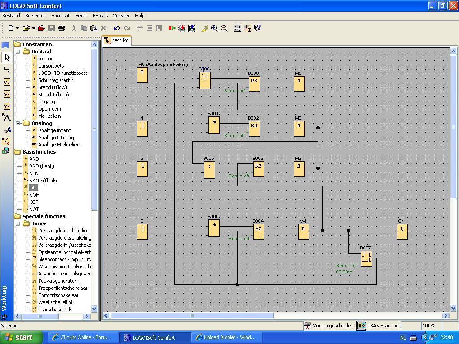Select the GF basic functions tool
Viewport: 459px width, 344px height.
point(7,94)
